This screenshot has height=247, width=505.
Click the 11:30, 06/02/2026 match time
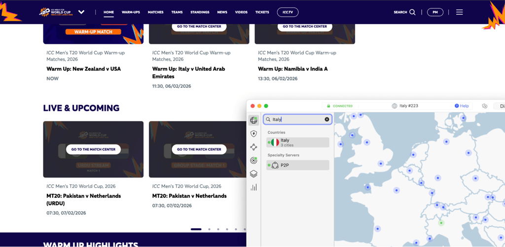tap(172, 86)
